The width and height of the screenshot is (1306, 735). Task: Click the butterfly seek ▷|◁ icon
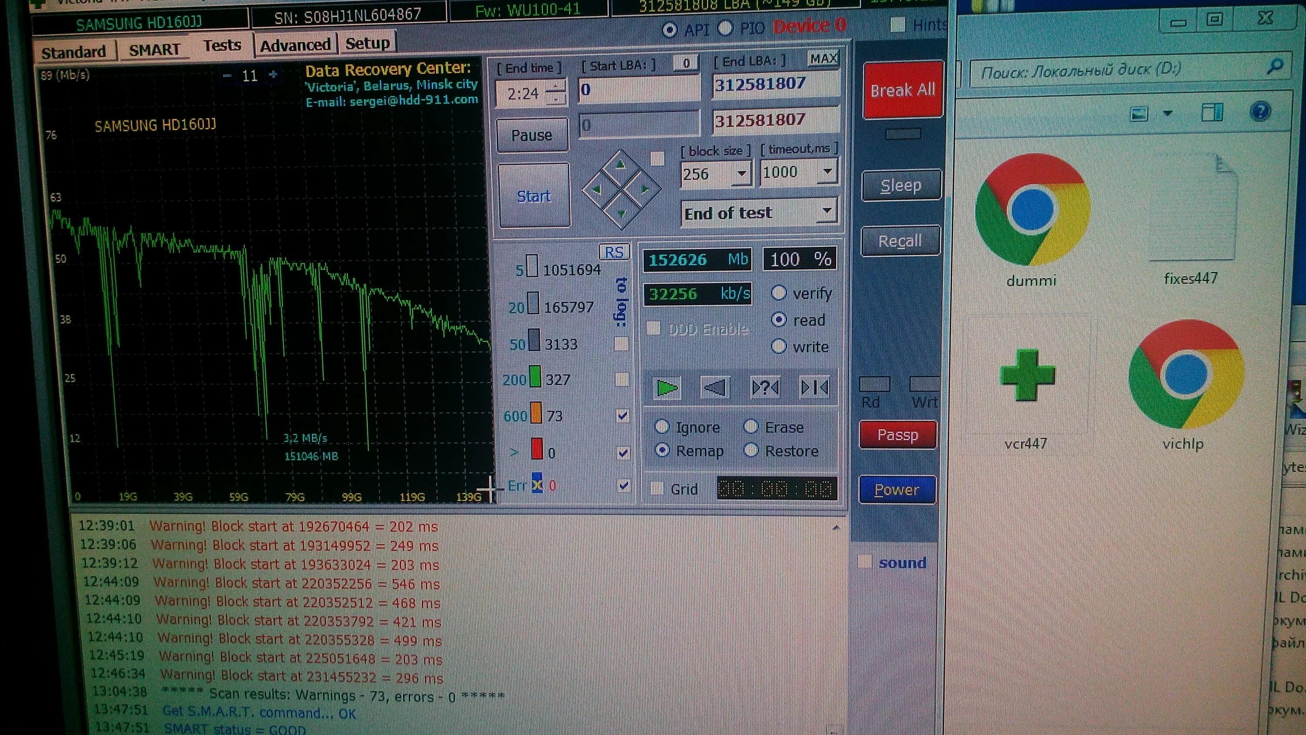[815, 388]
